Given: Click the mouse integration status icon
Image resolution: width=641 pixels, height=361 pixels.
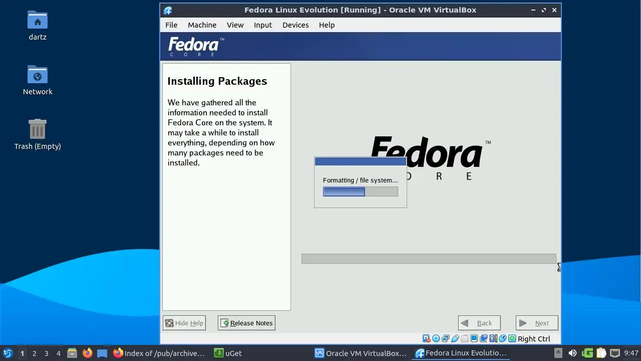Looking at the screenshot, I should pos(502,338).
